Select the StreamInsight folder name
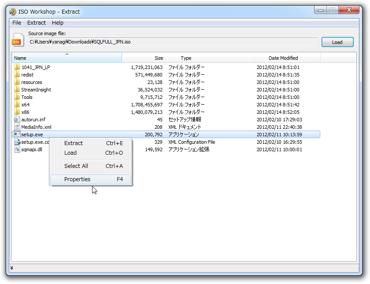Image resolution: width=370 pixels, height=284 pixels. [36, 90]
